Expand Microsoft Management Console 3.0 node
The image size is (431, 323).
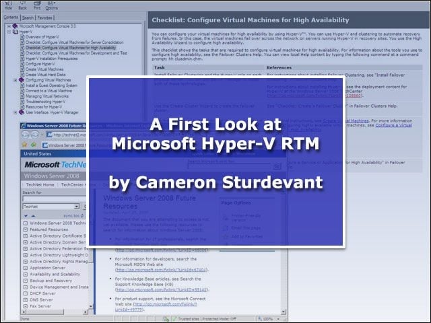point(9,26)
